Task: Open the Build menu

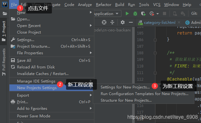Action: [x=120, y=5]
